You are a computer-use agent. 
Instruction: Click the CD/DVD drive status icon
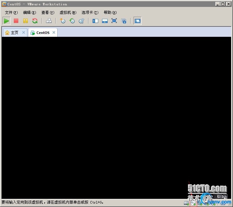click(193, 203)
